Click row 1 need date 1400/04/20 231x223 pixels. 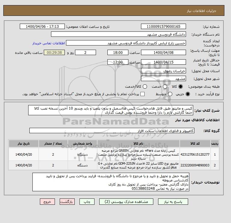pyautogui.click(x=24, y=154)
